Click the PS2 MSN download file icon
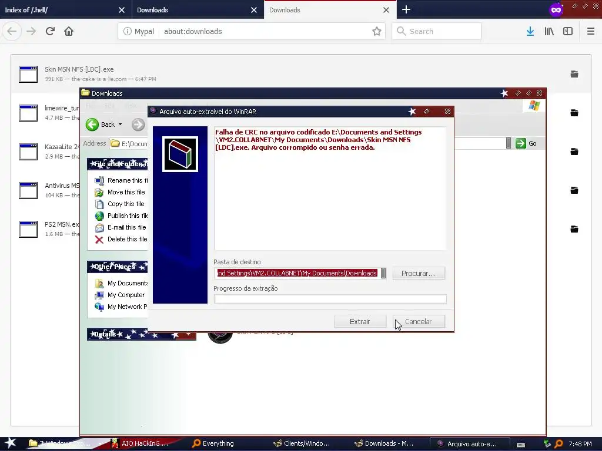The height and width of the screenshot is (451, 602). point(28,229)
